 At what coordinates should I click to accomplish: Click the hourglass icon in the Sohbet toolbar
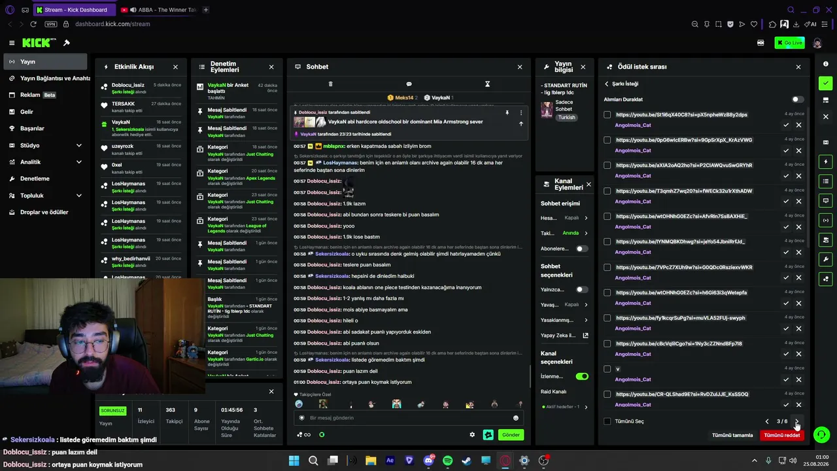pyautogui.click(x=487, y=84)
